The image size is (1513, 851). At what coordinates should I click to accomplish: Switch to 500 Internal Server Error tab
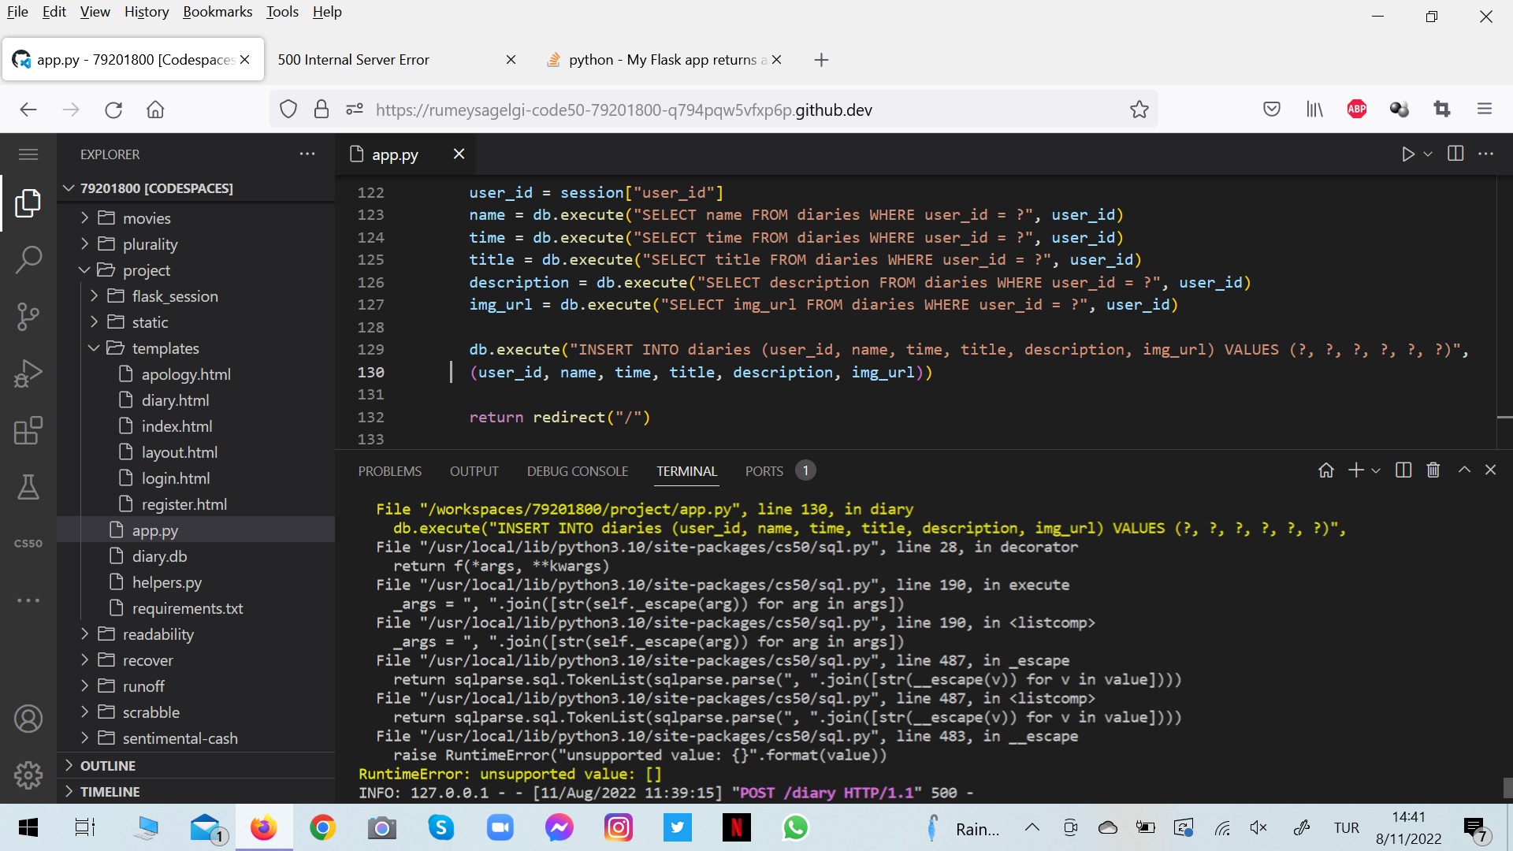(x=353, y=60)
